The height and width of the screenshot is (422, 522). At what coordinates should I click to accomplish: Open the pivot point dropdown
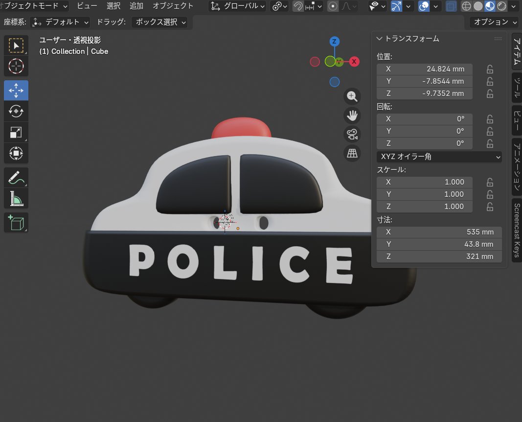click(280, 6)
